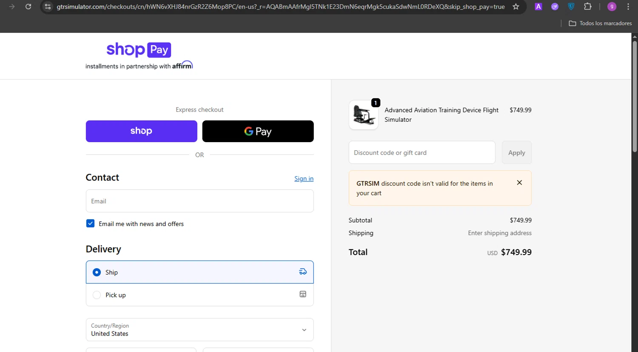638x352 pixels.
Task: Open the blue shield extension icon
Action: pos(571,7)
